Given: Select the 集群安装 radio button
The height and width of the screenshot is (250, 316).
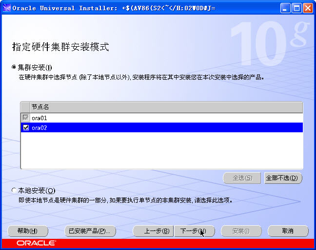Looking at the screenshot, I should pyautogui.click(x=14, y=67).
